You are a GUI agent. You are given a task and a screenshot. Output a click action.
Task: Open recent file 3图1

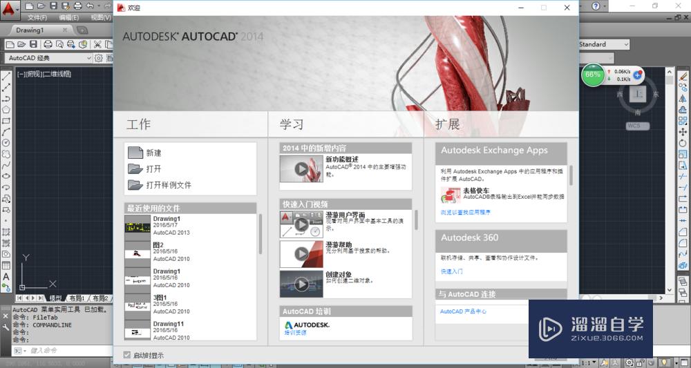pos(190,304)
